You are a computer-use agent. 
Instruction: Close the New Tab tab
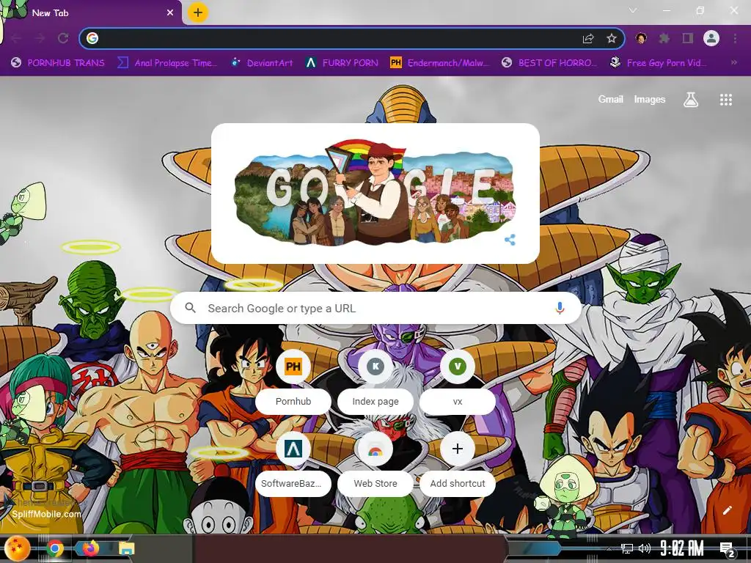point(170,13)
